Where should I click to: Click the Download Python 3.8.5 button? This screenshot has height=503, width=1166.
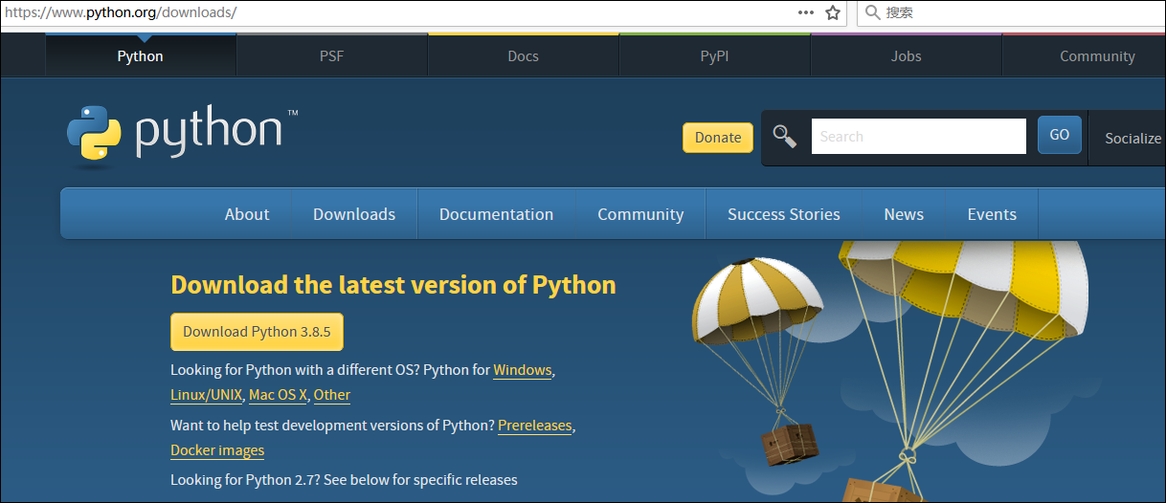click(257, 332)
